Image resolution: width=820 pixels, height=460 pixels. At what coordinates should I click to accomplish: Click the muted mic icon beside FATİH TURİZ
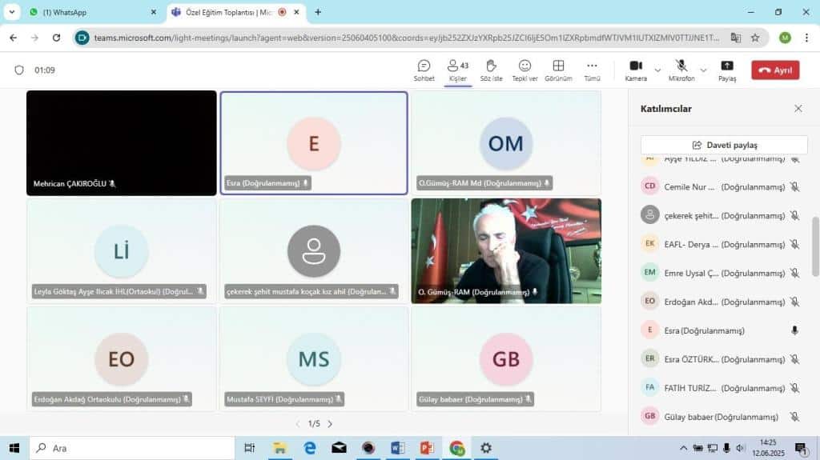pyautogui.click(x=794, y=388)
